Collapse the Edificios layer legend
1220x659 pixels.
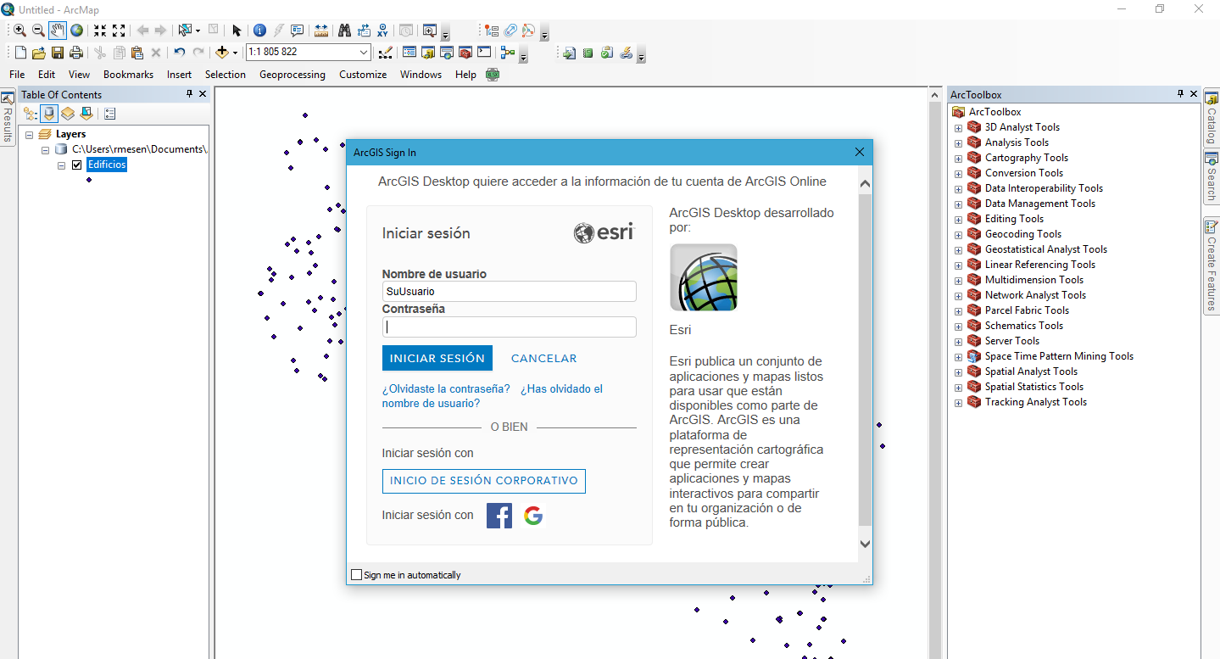pyautogui.click(x=61, y=165)
